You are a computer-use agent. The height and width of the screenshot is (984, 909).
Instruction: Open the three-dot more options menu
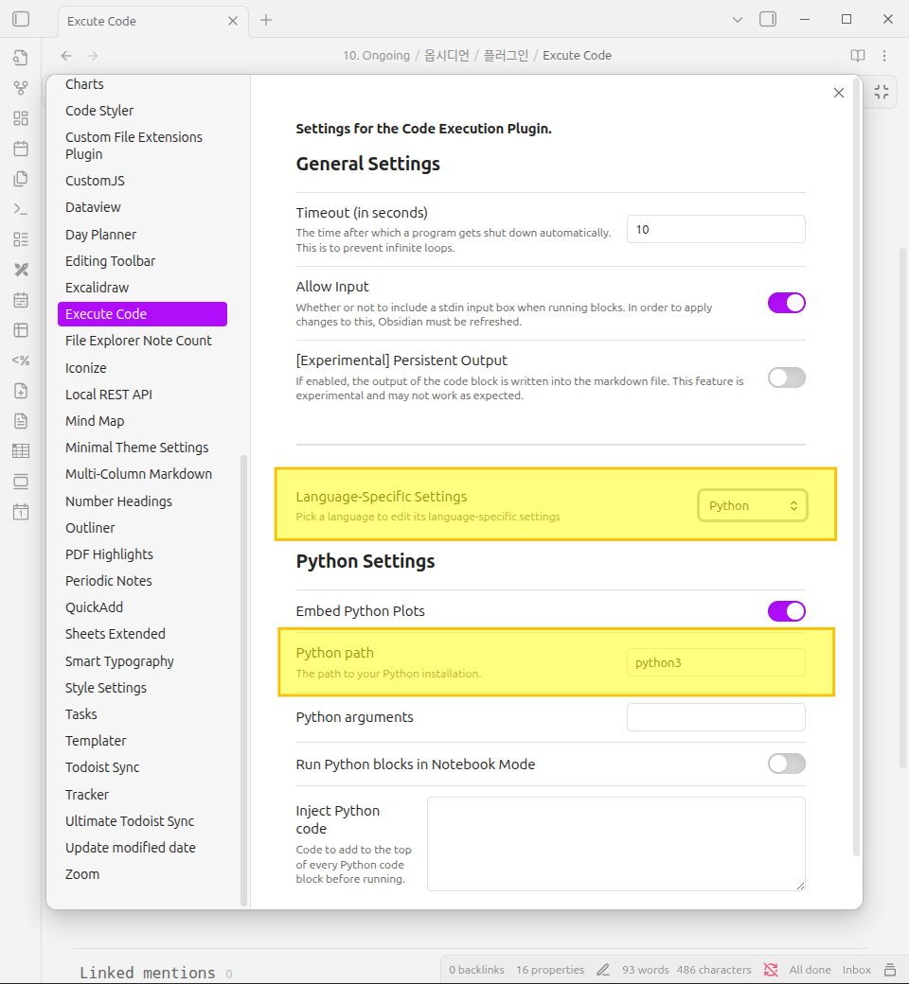click(884, 56)
